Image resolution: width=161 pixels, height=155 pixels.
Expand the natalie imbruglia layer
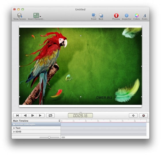[14, 124]
